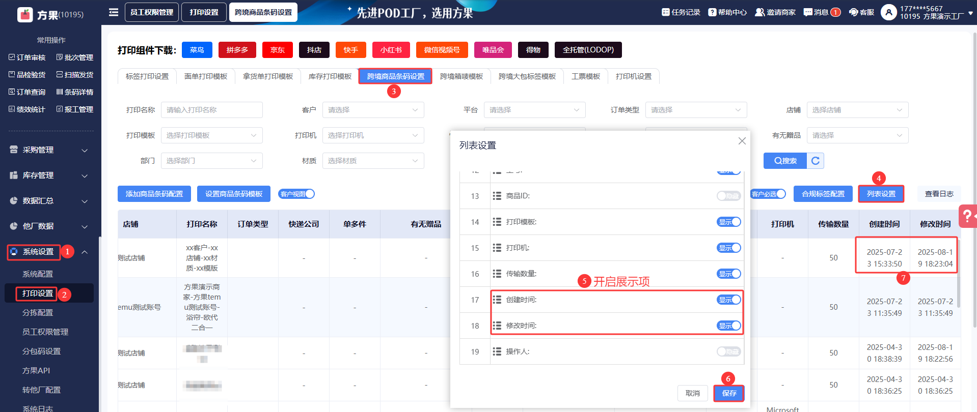The height and width of the screenshot is (412, 977).
Task: Enable display for 操作人 column
Action: (729, 351)
